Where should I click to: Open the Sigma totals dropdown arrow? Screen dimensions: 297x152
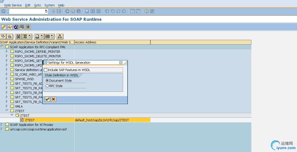click(30, 36)
